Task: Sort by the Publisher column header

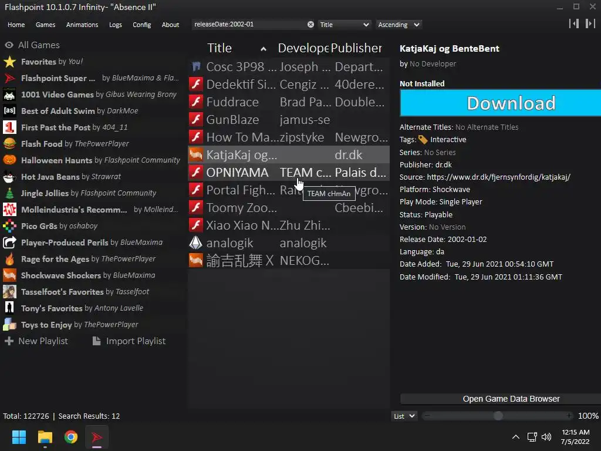Action: tap(356, 48)
